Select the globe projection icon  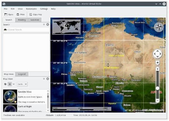click(x=5, y=84)
